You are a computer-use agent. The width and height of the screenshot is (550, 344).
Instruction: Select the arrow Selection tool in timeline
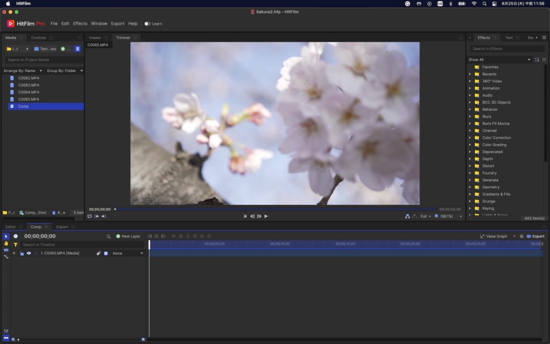6,236
